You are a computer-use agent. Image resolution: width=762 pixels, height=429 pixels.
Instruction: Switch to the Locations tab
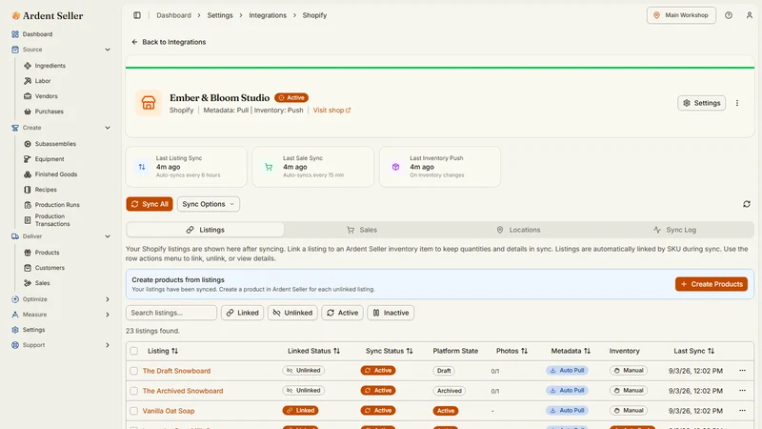[x=518, y=230]
